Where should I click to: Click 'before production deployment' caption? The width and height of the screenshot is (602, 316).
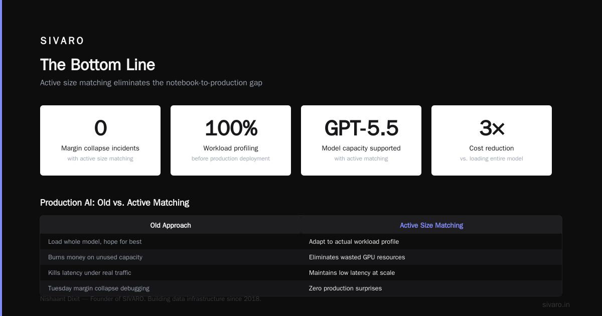tap(231, 159)
